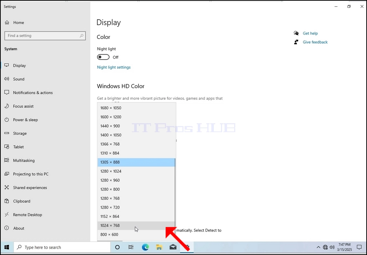The height and width of the screenshot is (255, 367).
Task: Open the clock showing 7:47 PM
Action: (x=345, y=247)
